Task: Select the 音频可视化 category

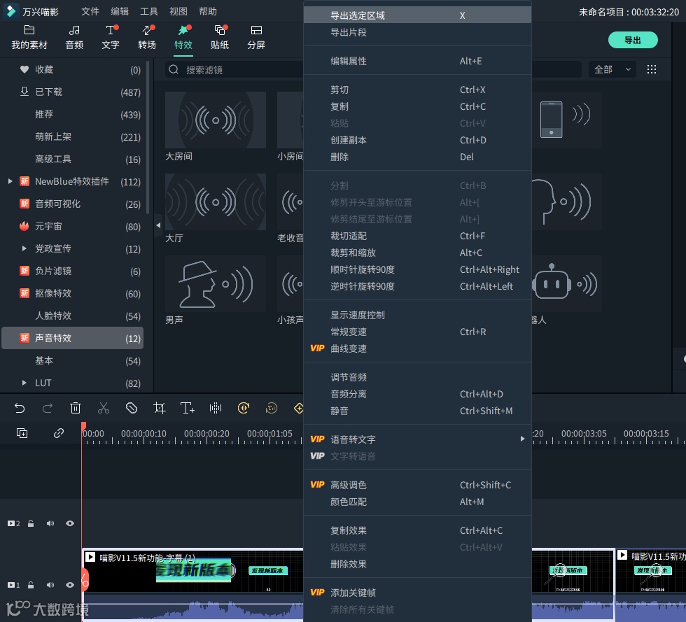Action: coord(73,204)
